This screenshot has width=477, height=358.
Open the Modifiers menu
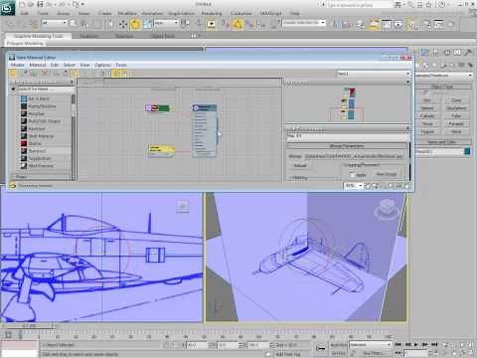point(127,14)
